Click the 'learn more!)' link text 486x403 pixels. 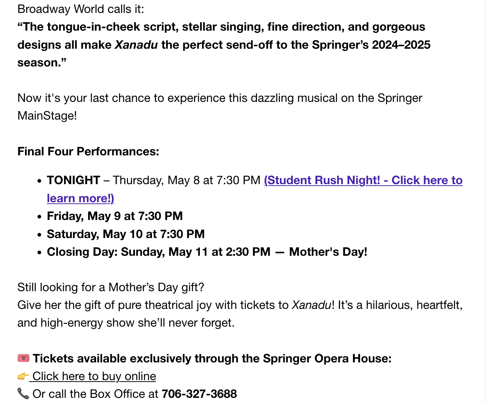tap(80, 198)
